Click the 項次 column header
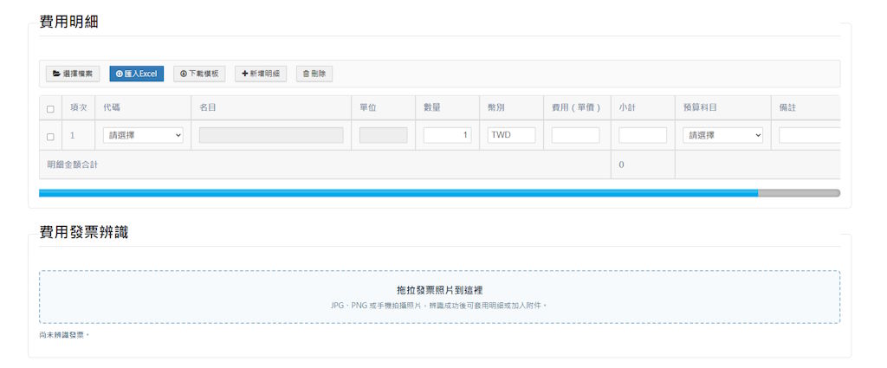Screen dimensions: 887x368 tap(79, 107)
